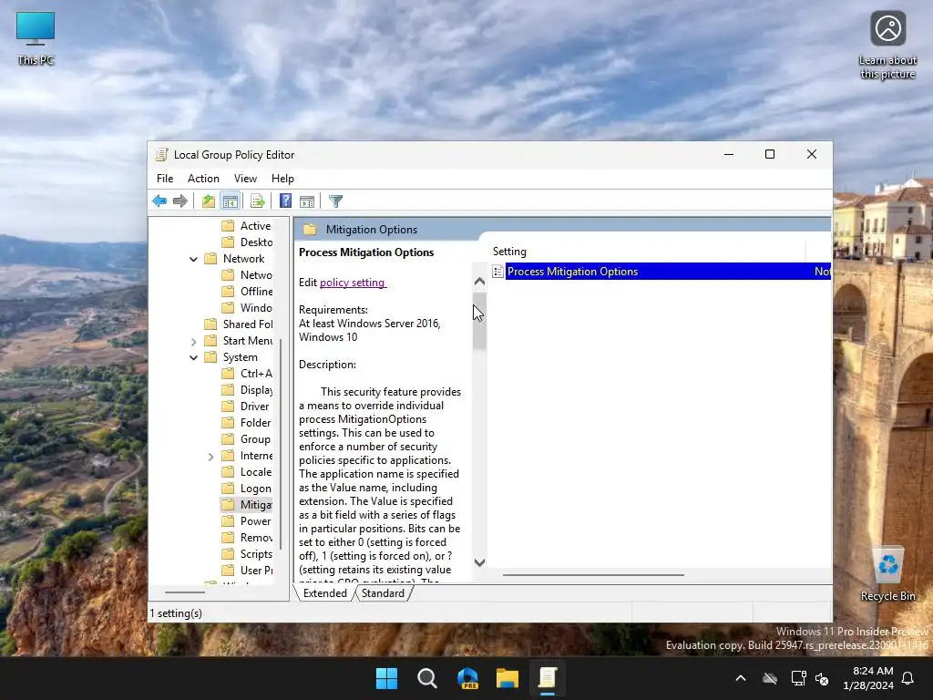Launch Microsoft Edge from the taskbar
Viewport: 933px width, 700px height.
coord(467,678)
